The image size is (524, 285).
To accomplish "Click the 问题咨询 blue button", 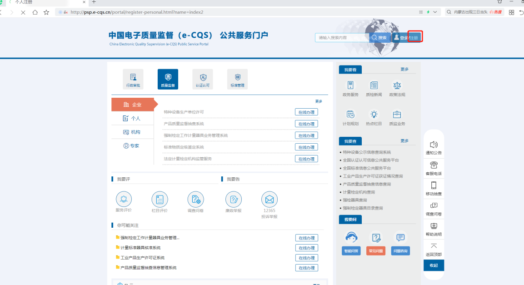I will coord(400,251).
